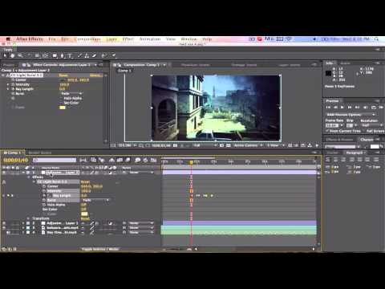
Task: Open Active Camera view dropdown
Action: tap(248, 145)
